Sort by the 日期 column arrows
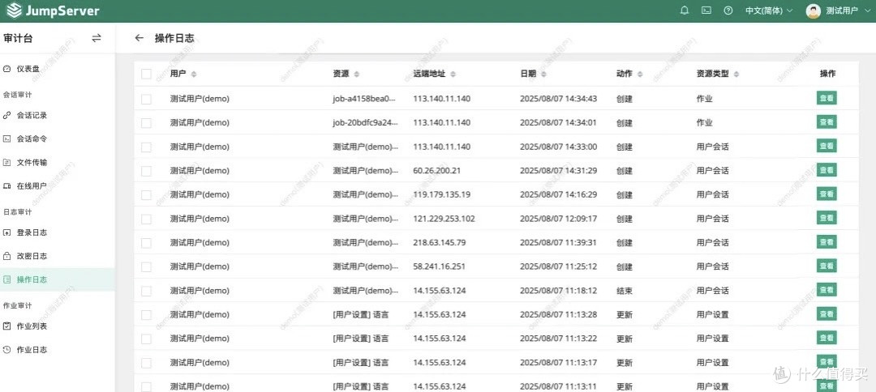The image size is (876, 392). pyautogui.click(x=543, y=74)
